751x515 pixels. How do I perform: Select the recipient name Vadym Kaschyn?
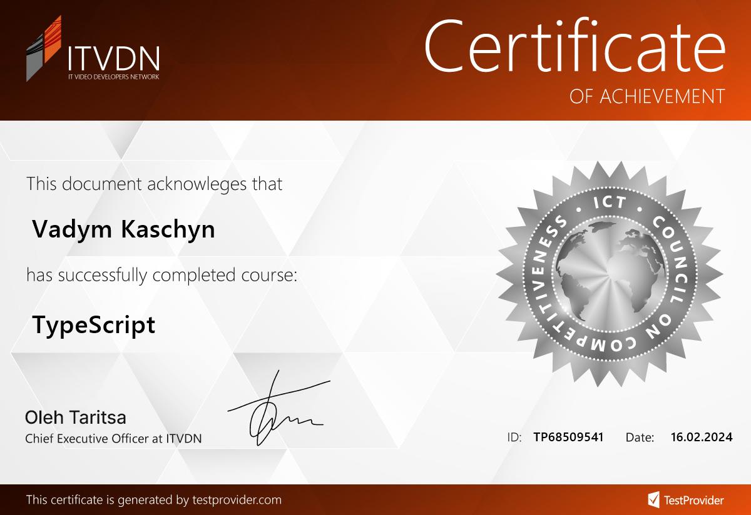point(123,229)
